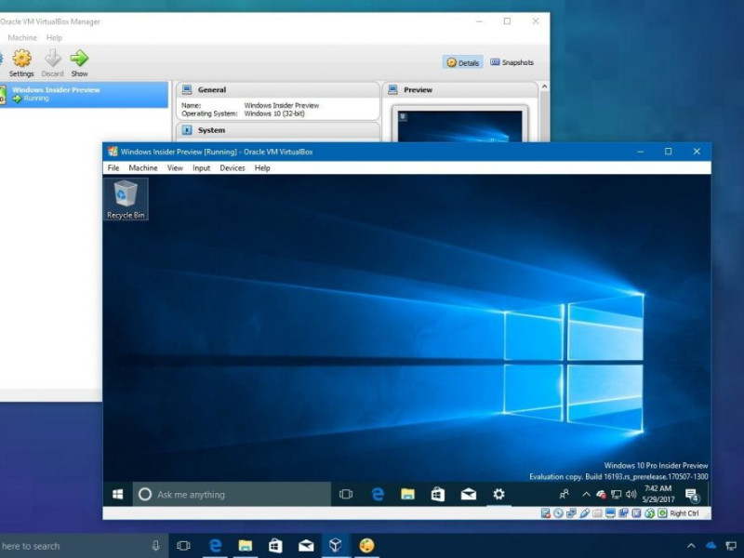Open Input menu in VM window
Viewport: 744px width, 558px height.
pos(201,168)
